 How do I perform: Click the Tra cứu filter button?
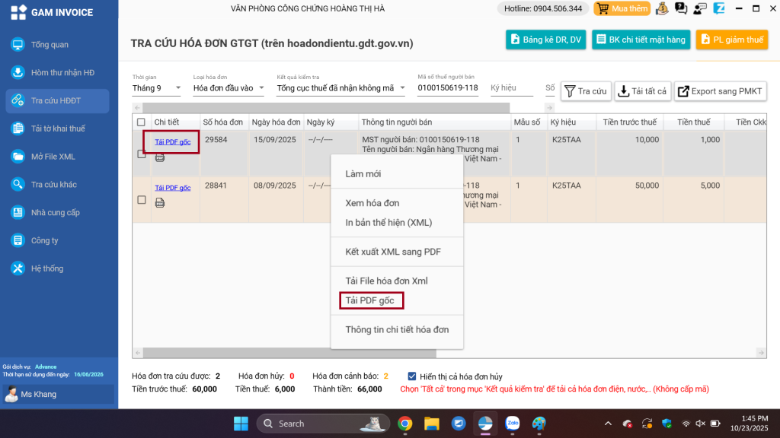pos(586,91)
